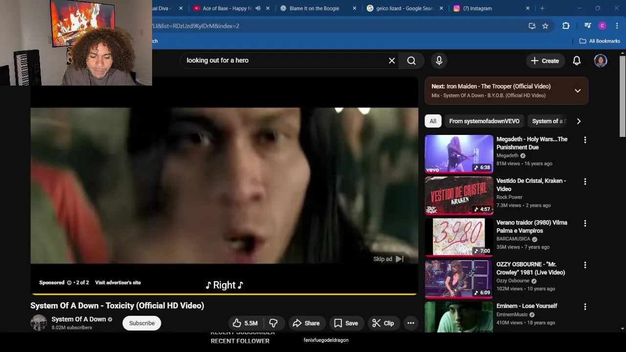Open the All Bookmarks folder
Image resolution: width=626 pixels, height=352 pixels.
600,41
